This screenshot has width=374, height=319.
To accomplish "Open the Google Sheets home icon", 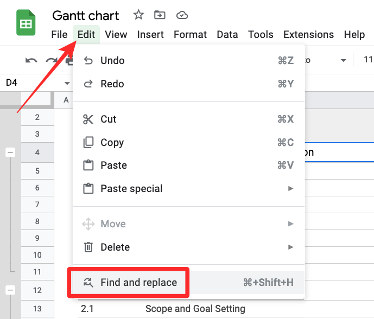I will [26, 23].
